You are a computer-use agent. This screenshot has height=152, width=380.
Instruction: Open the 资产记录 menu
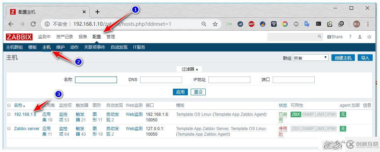click(65, 37)
